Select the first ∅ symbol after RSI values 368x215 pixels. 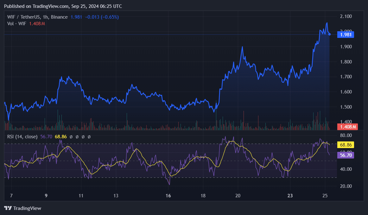click(x=71, y=137)
